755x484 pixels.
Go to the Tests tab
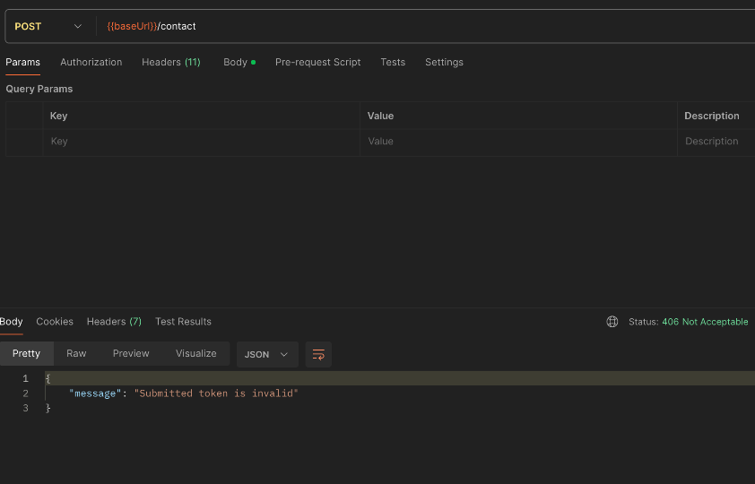coord(393,62)
